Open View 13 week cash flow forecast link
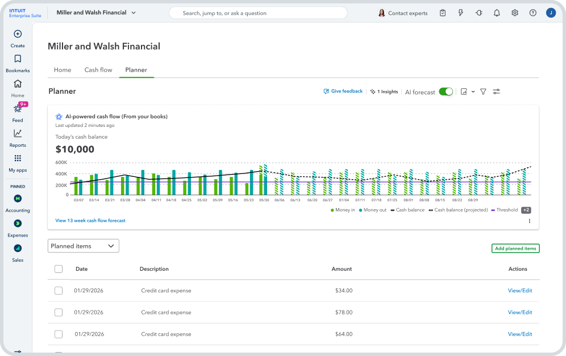 coord(90,221)
